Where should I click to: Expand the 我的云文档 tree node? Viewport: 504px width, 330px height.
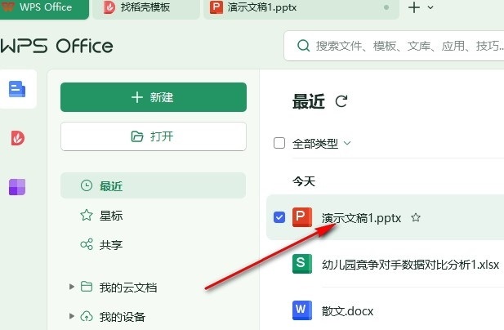pos(72,287)
